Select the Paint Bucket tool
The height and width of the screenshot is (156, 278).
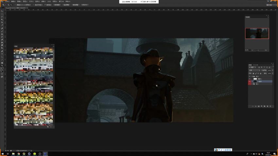(x=2, y=42)
